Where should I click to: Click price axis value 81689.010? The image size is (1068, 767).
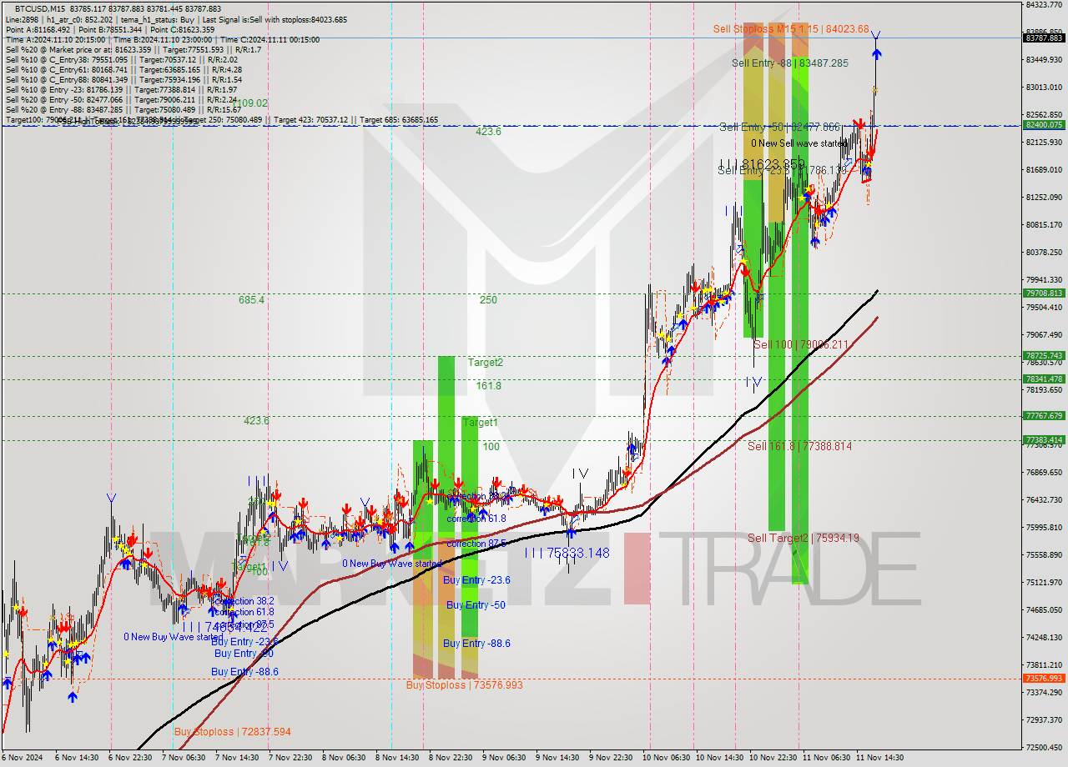pos(1044,170)
